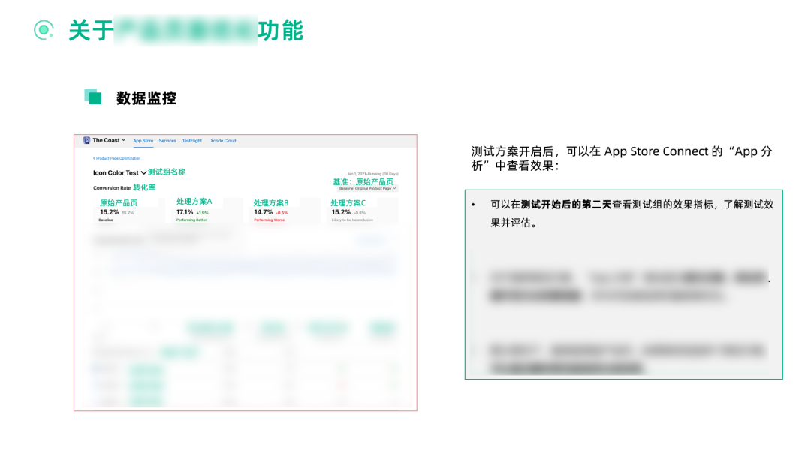This screenshot has width=811, height=456.
Task: Switch to the App Store tab
Action: pyautogui.click(x=143, y=141)
